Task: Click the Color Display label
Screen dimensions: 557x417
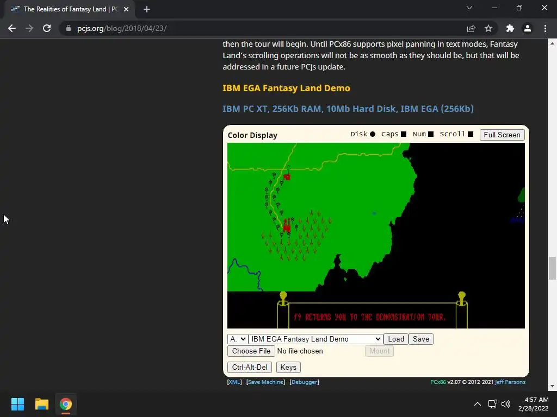Action: tap(252, 135)
